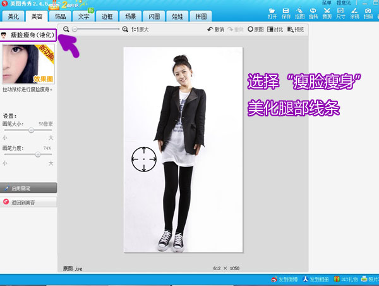
Task: Click the 启用画笔 button
Action: click(x=28, y=189)
